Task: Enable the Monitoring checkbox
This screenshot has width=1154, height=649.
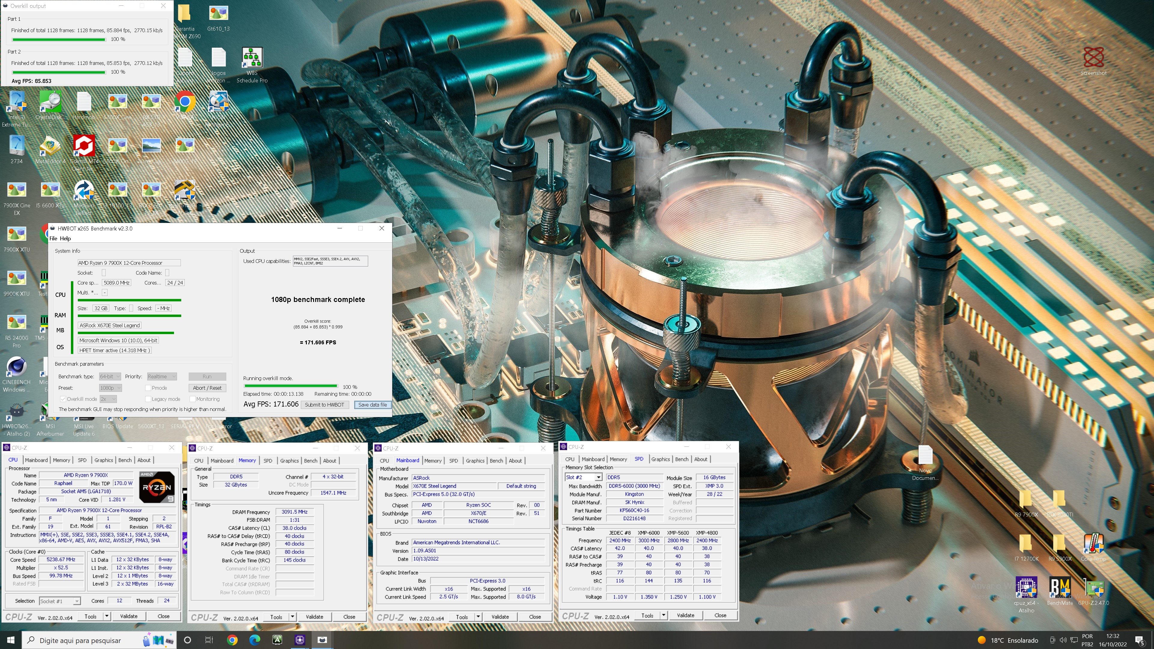Action: [x=193, y=399]
